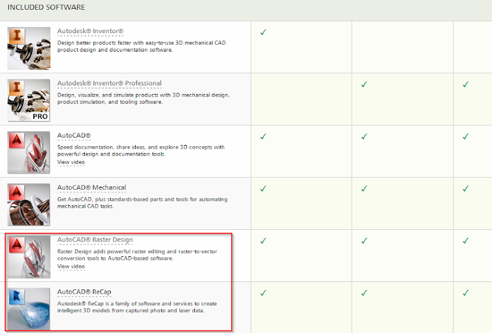Click View video under AutoCAD description
This screenshot has height=333, width=492.
[x=71, y=162]
